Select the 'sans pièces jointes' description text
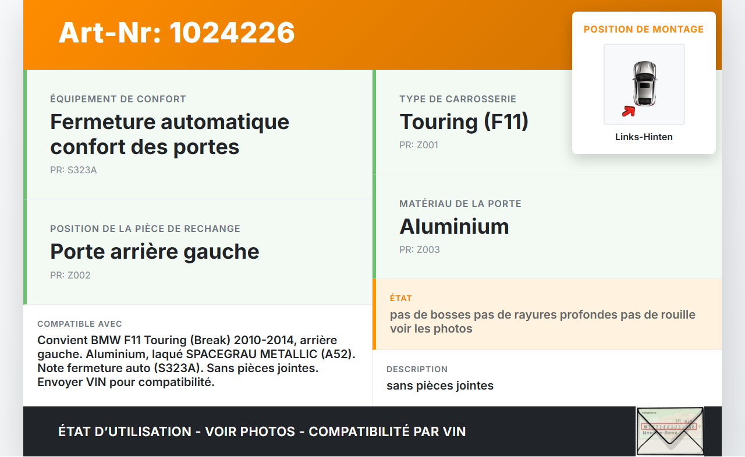This screenshot has height=457, width=745. (440, 385)
